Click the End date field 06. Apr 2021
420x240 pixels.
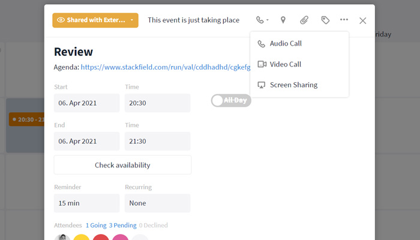point(87,141)
